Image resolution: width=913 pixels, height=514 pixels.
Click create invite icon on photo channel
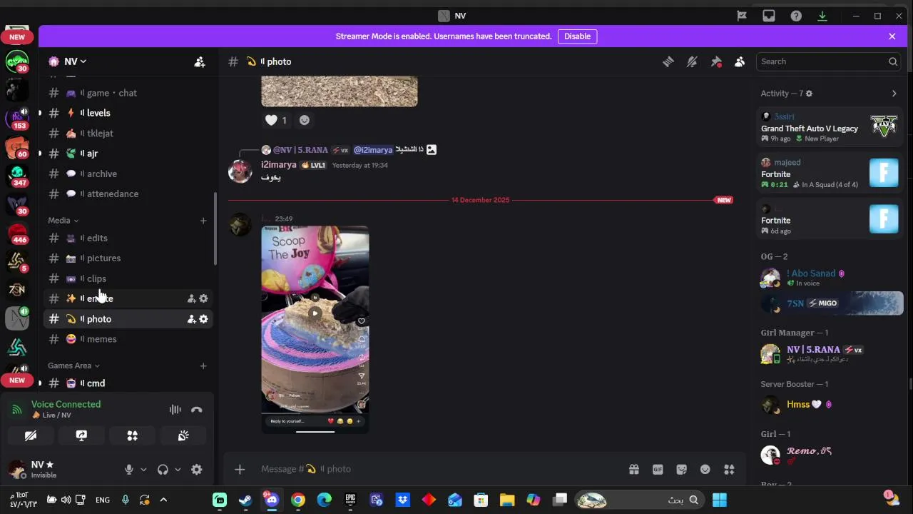pyautogui.click(x=191, y=319)
